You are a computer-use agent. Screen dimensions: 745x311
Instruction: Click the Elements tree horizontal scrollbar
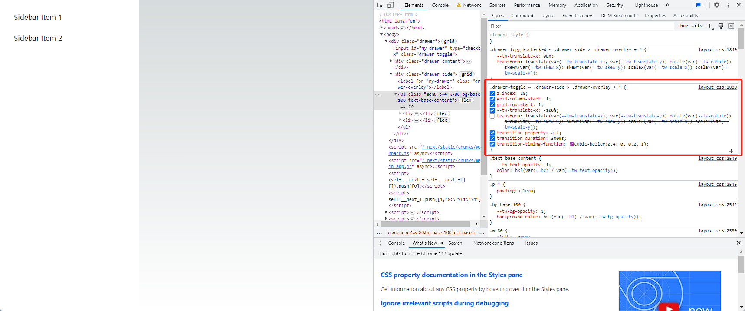[x=425, y=224]
